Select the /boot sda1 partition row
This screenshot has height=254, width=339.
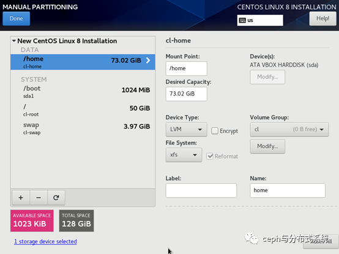tap(83, 92)
